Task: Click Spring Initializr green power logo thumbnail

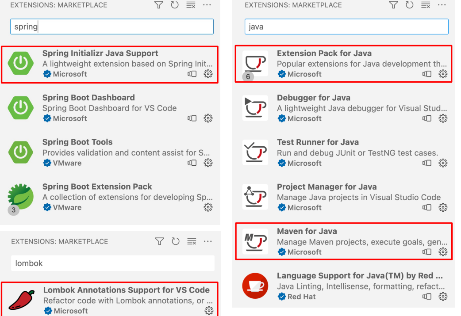Action: coord(21,63)
